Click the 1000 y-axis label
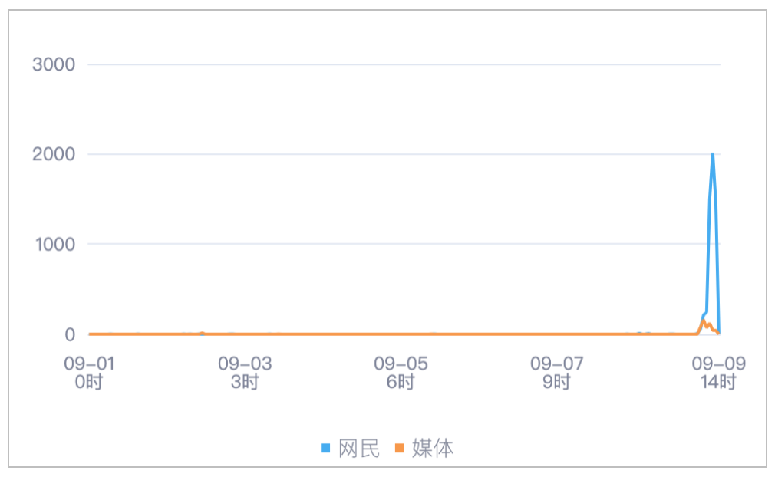The image size is (775, 477). pyautogui.click(x=54, y=244)
